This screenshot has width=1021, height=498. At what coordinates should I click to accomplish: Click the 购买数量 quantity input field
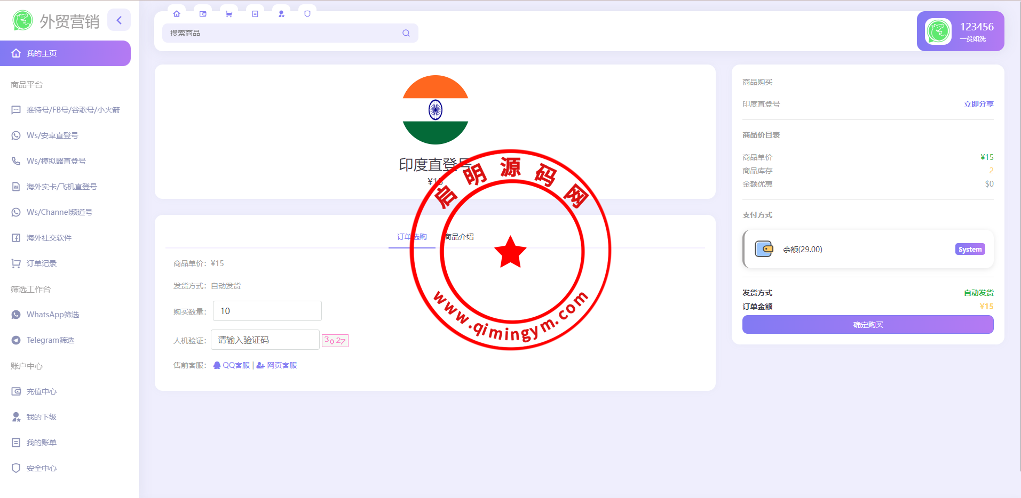pyautogui.click(x=267, y=311)
